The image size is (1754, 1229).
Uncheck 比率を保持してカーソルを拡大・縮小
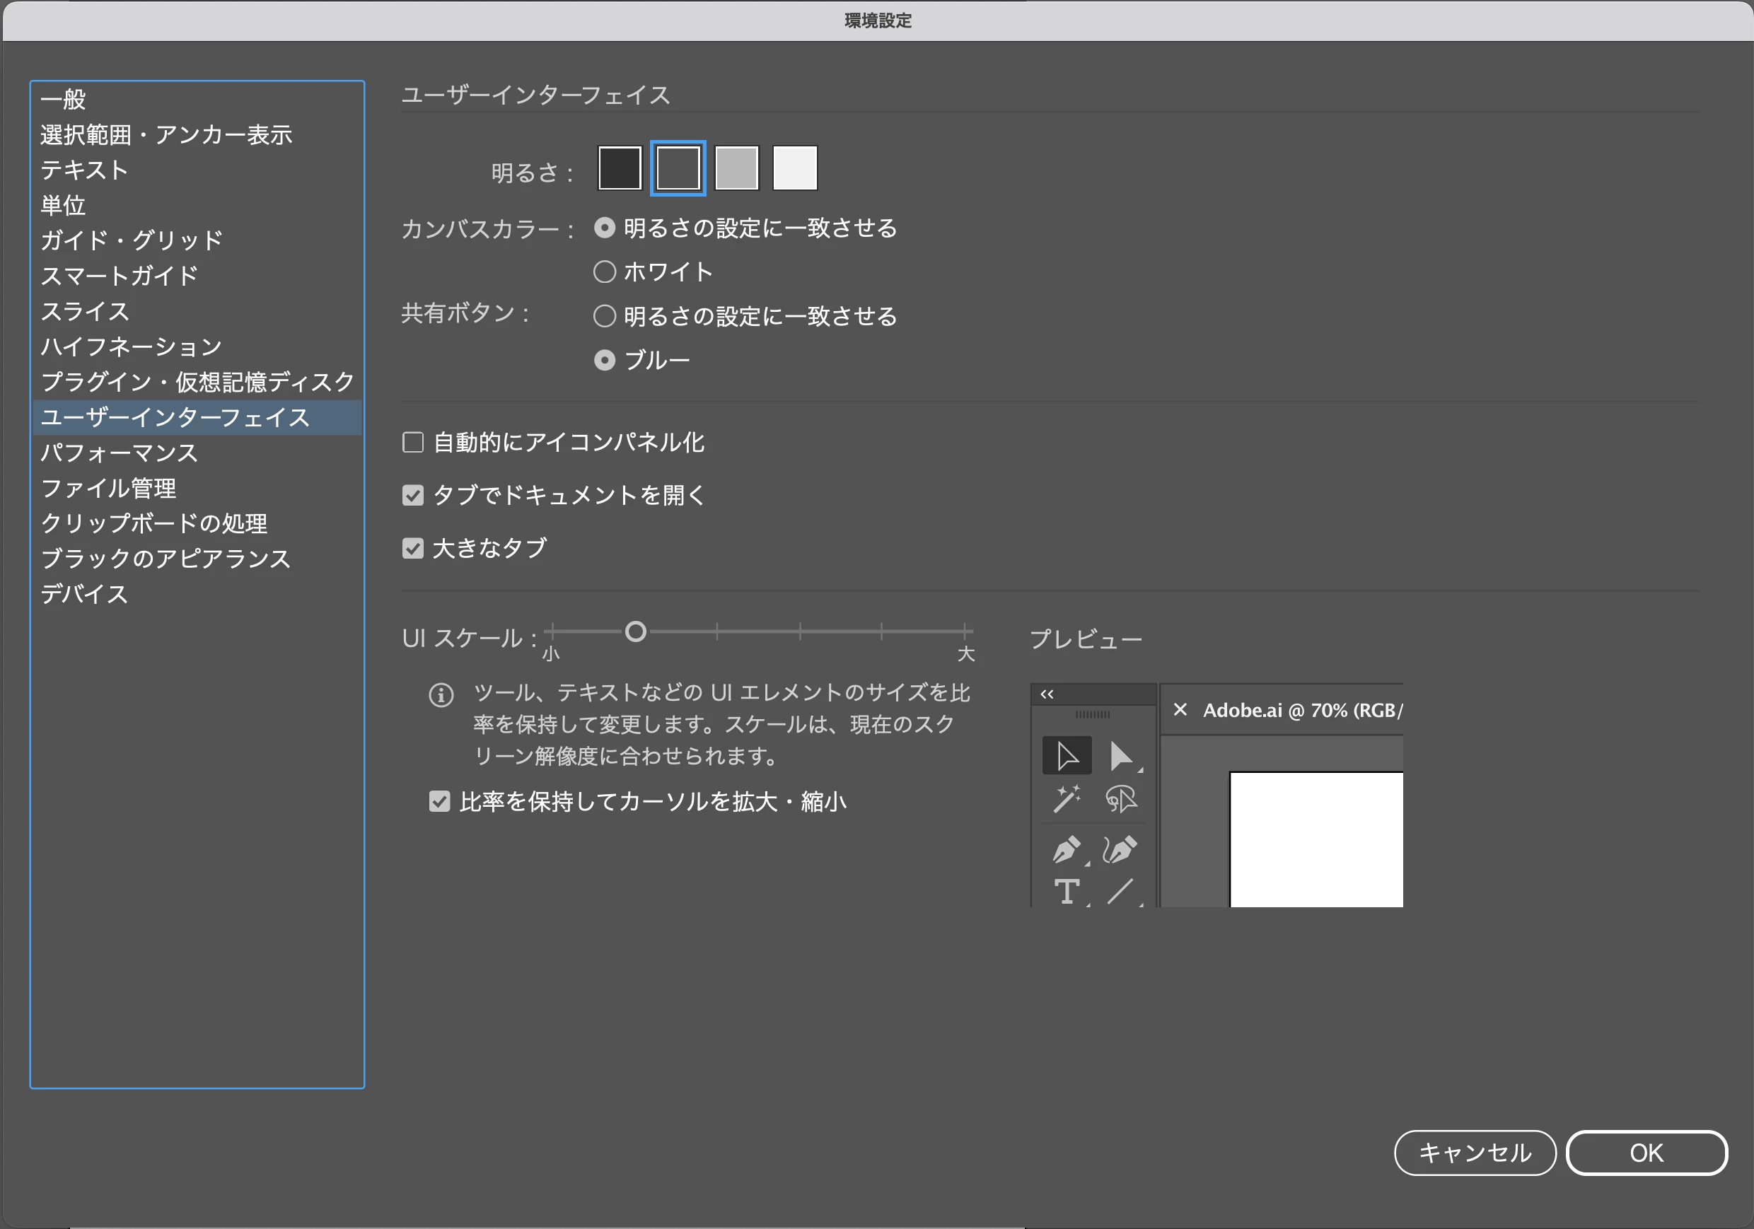point(439,801)
